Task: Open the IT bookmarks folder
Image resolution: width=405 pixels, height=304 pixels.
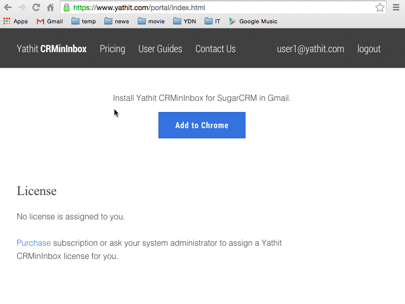Action: (x=212, y=21)
